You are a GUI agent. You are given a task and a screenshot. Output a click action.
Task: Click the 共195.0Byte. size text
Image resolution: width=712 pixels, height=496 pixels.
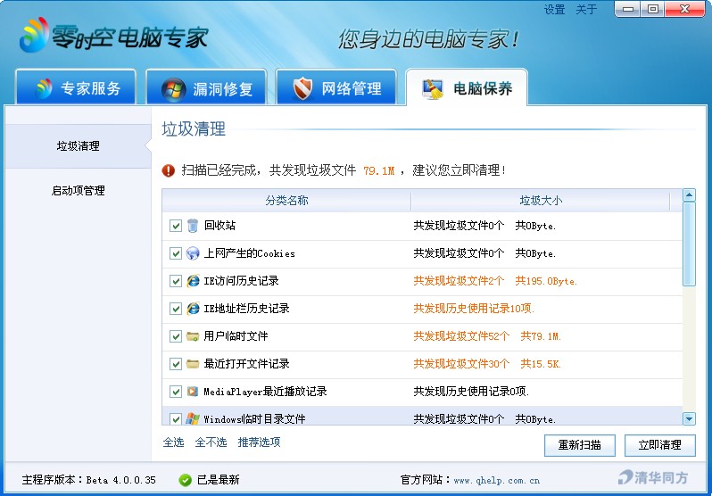[546, 281]
